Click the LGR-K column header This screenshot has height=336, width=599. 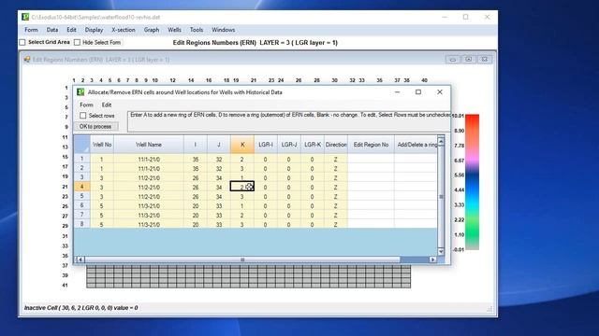click(x=313, y=145)
